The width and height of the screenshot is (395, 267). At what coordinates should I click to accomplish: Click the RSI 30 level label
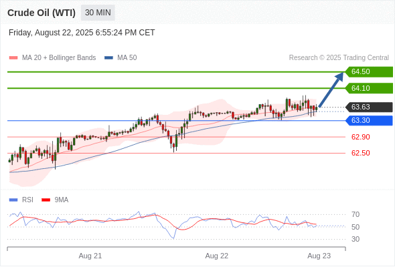[355, 239]
